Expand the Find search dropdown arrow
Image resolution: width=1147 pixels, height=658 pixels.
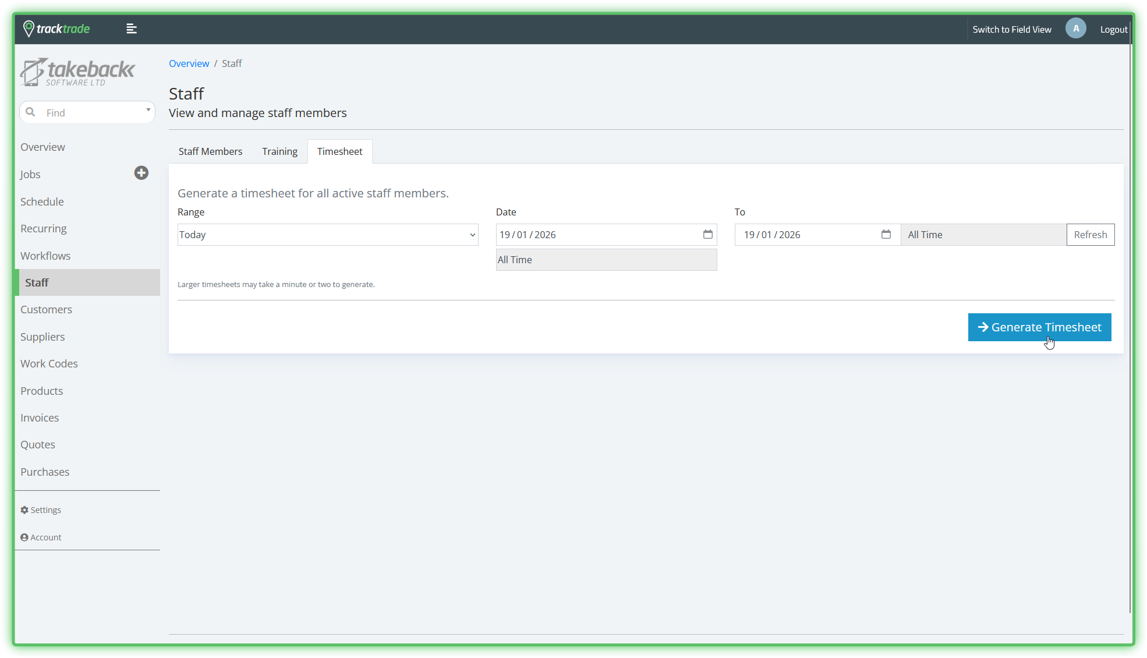(148, 110)
